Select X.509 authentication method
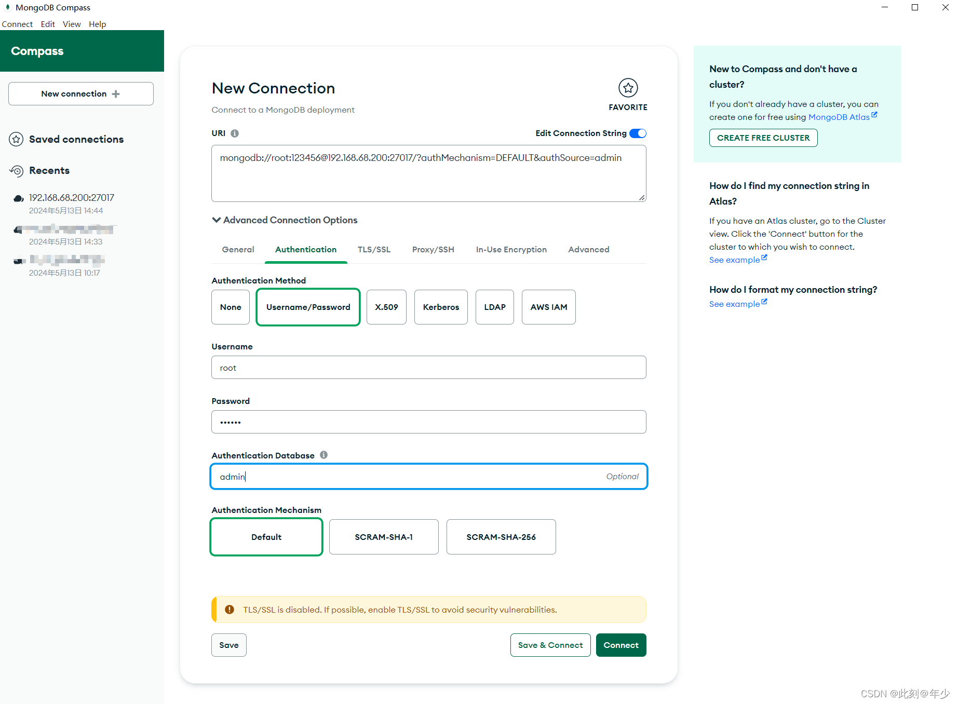Screen dimensions: 958x704 click(386, 307)
